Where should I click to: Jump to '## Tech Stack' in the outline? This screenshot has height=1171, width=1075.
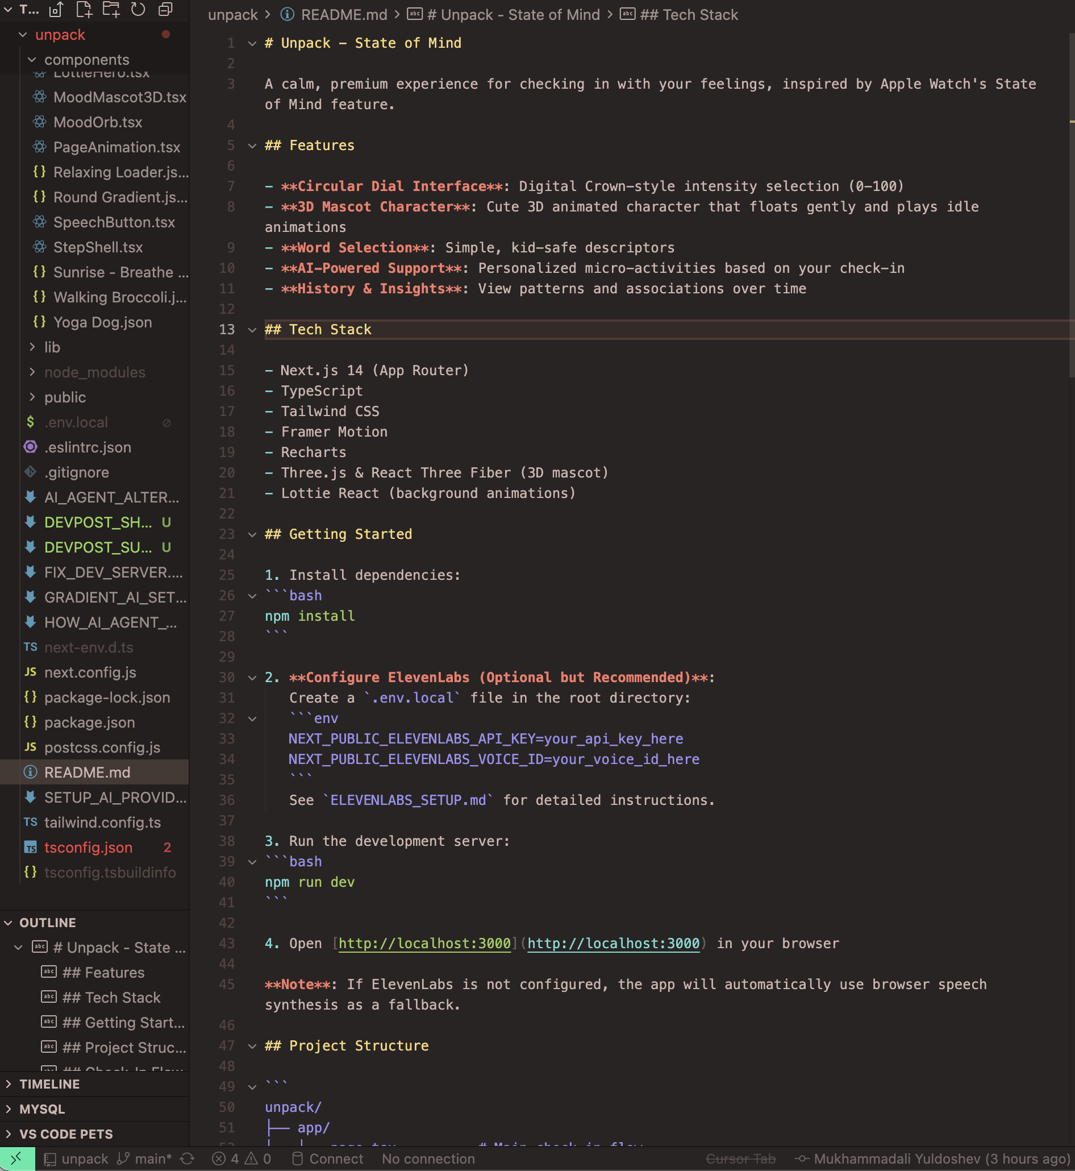point(112,998)
